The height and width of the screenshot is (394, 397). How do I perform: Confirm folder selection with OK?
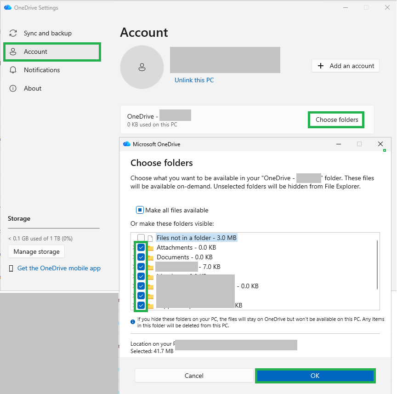(x=315, y=376)
